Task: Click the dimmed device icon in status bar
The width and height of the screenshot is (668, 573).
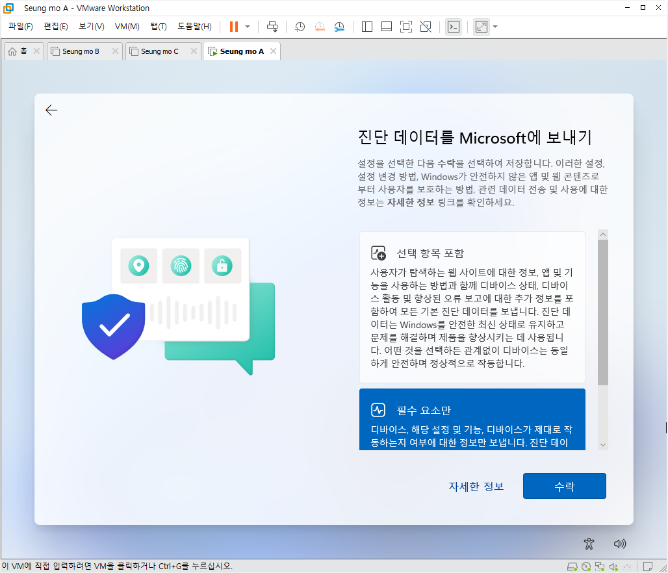Action: click(x=627, y=567)
